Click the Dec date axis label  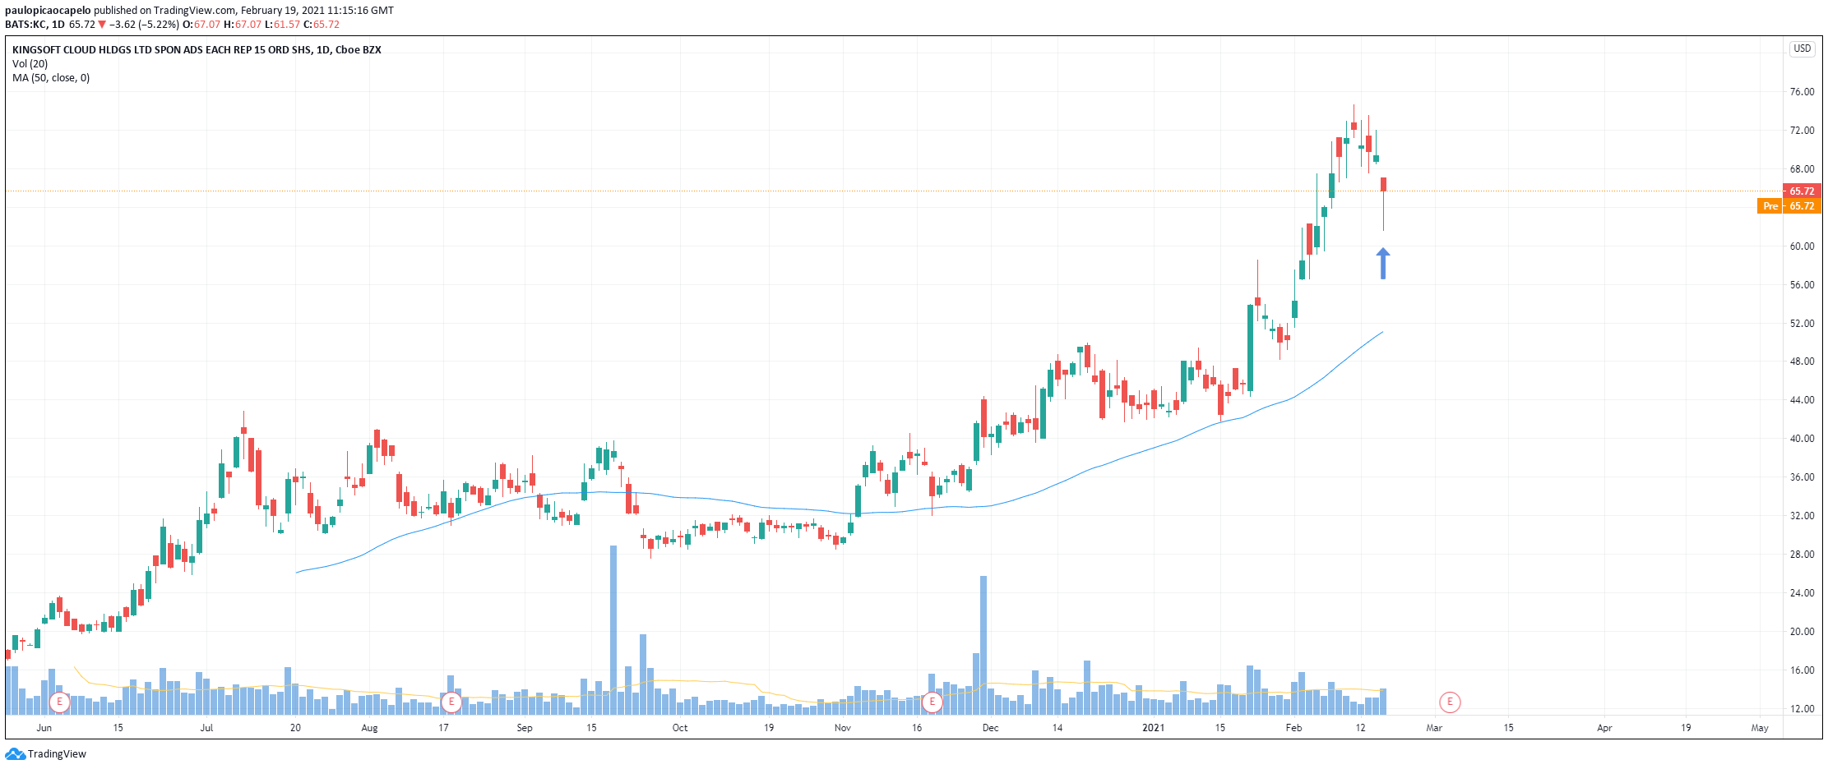991,728
